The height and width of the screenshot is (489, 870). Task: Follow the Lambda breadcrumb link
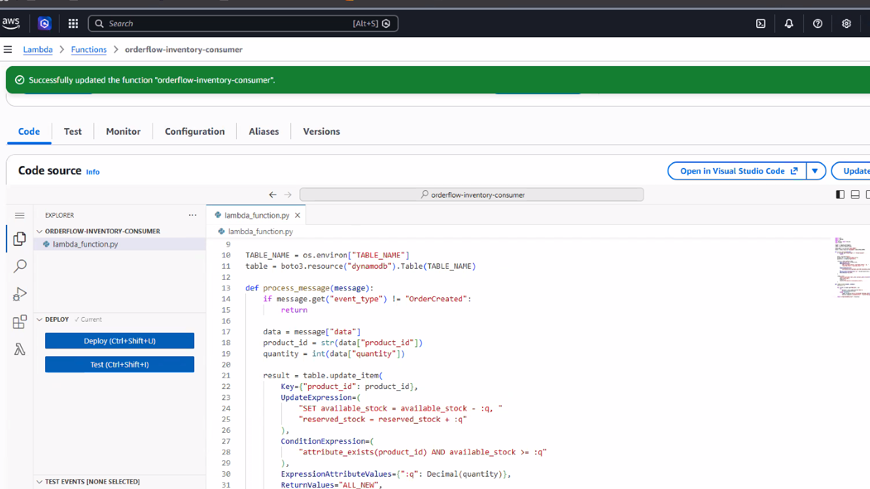[38, 50]
